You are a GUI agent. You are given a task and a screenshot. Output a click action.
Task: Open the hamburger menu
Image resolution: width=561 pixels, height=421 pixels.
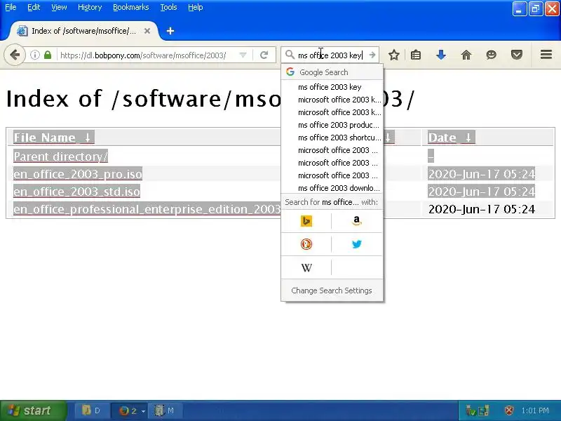[546, 55]
